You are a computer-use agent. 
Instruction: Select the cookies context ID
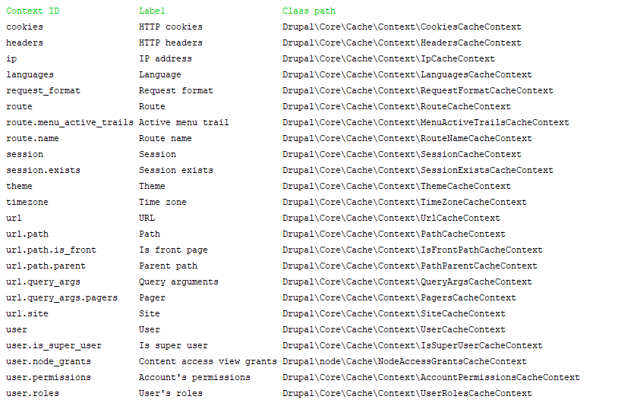pyautogui.click(x=24, y=27)
